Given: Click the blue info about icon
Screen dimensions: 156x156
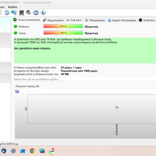Looking at the screenshot, I should (43, 12).
